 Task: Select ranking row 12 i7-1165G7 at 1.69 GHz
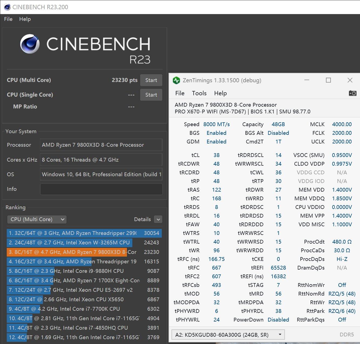point(84,337)
